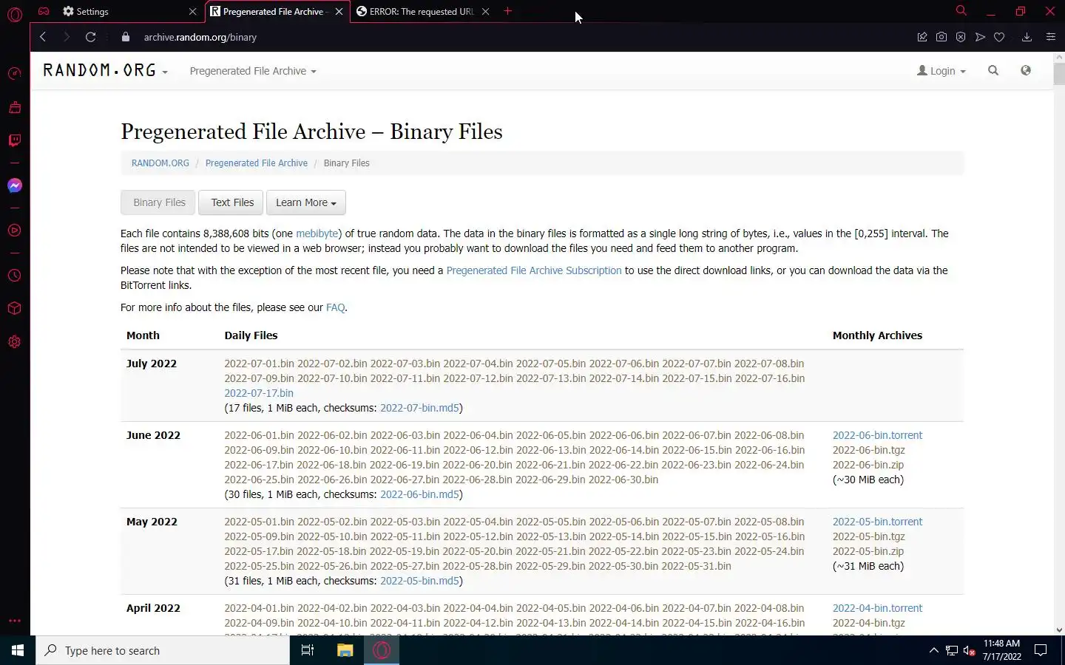This screenshot has height=665, width=1065.
Task: Expand the Learn More dropdown button
Action: point(305,202)
